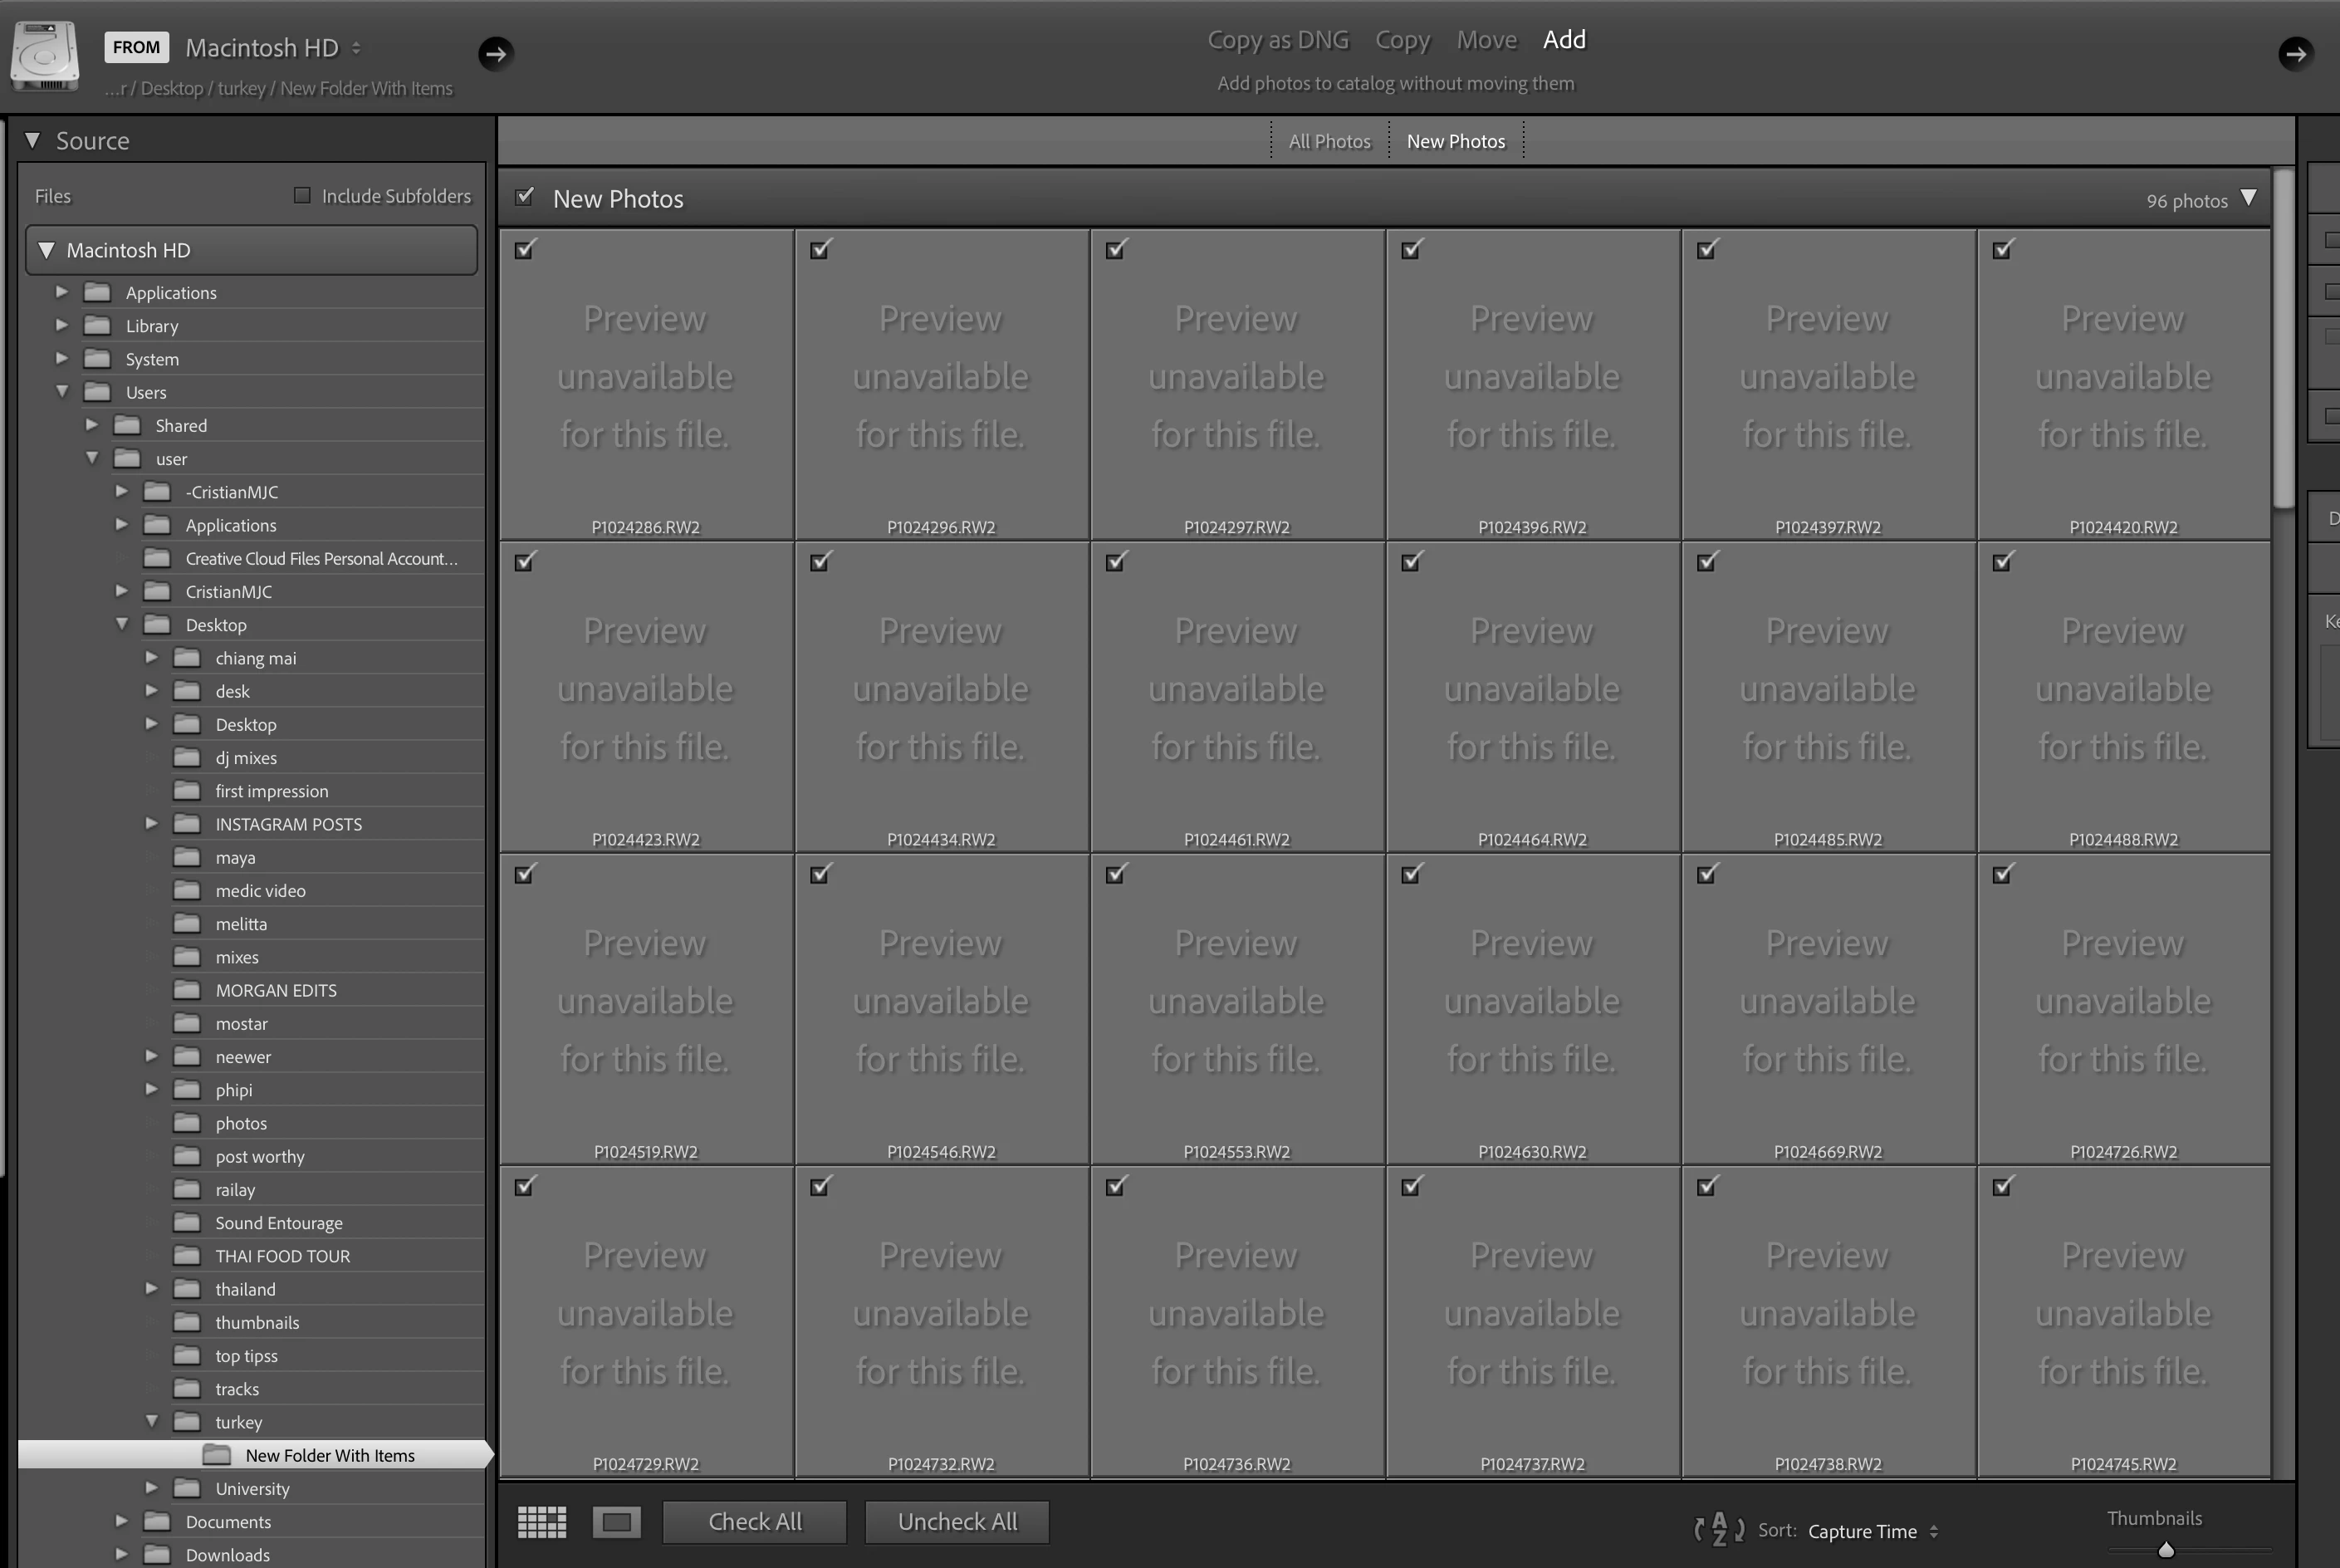Viewport: 2340px width, 1568px height.
Task: Collapse the Source panel triangle
Action: 33,140
